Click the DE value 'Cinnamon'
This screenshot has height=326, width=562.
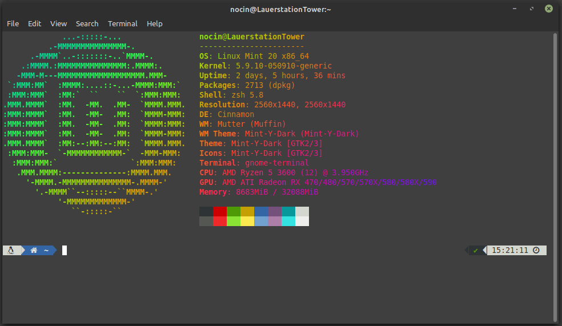point(236,114)
